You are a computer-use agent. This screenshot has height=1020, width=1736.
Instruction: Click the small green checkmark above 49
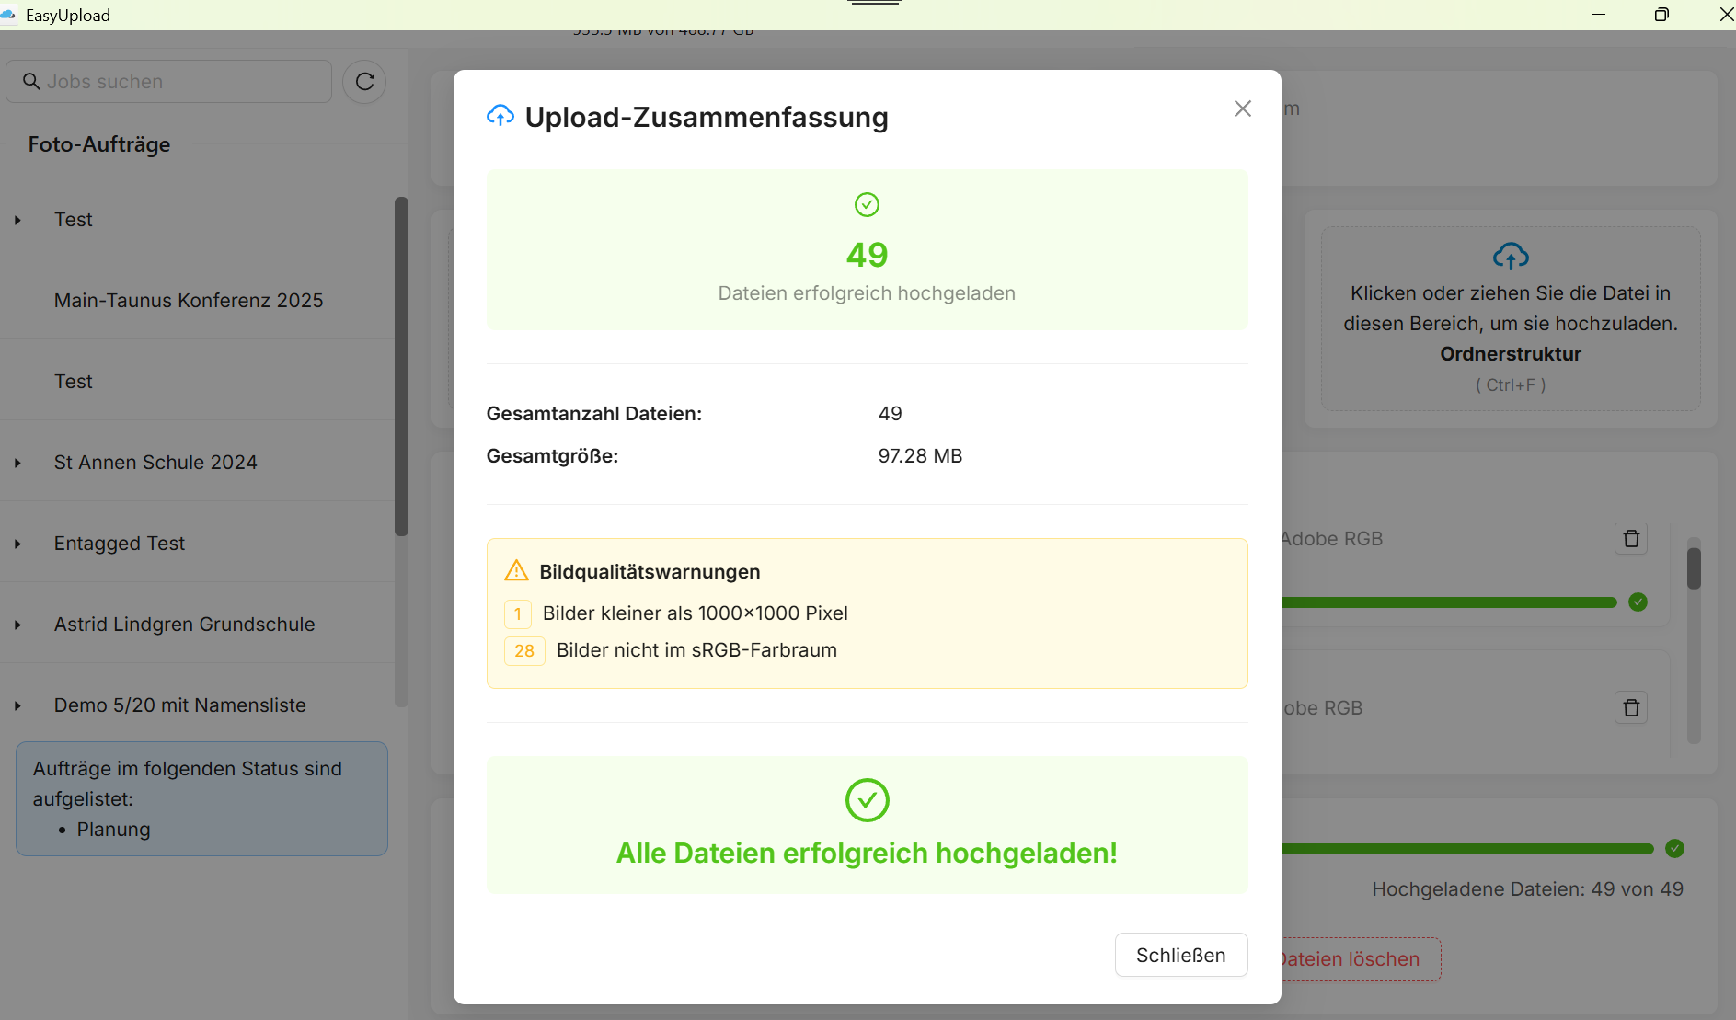867,204
